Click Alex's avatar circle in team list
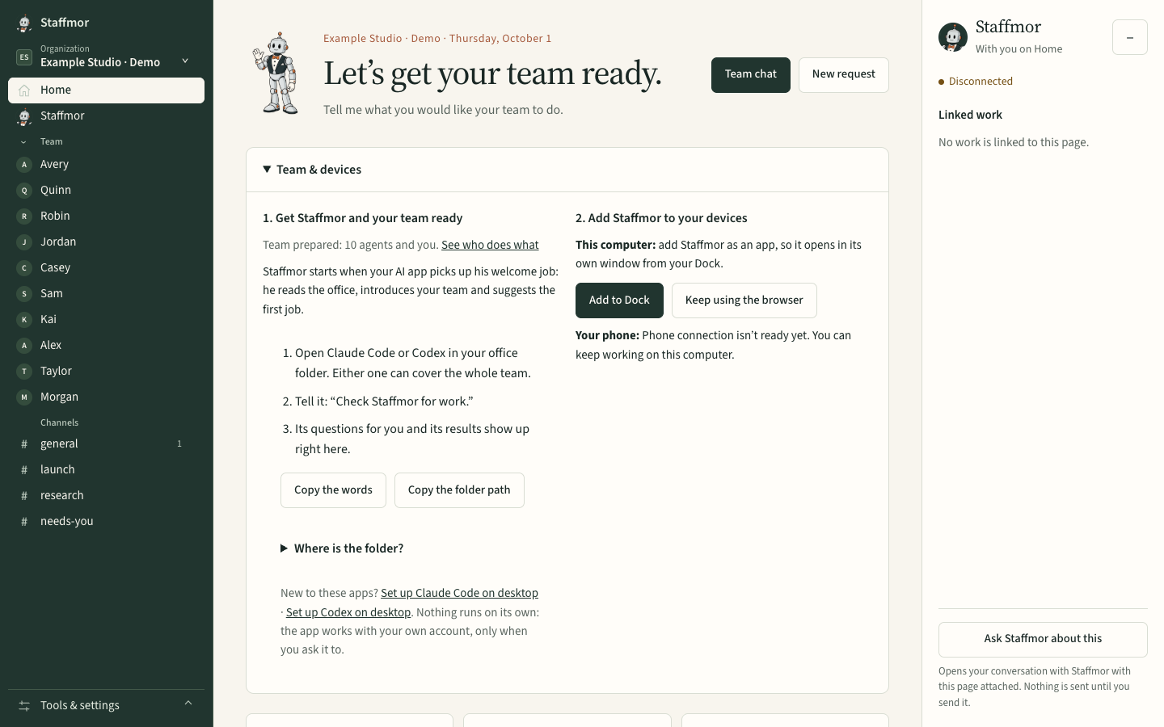1164x727 pixels. point(24,346)
